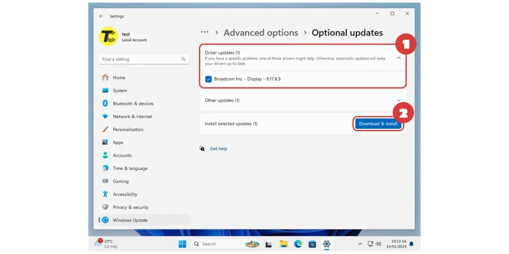Click the Gaming controller icon in sidebar

pos(105,182)
